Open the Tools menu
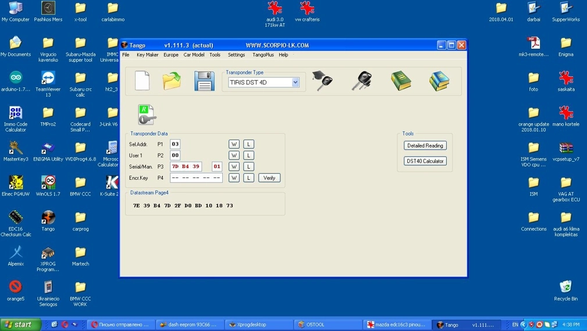Image resolution: width=587 pixels, height=331 pixels. click(x=215, y=55)
